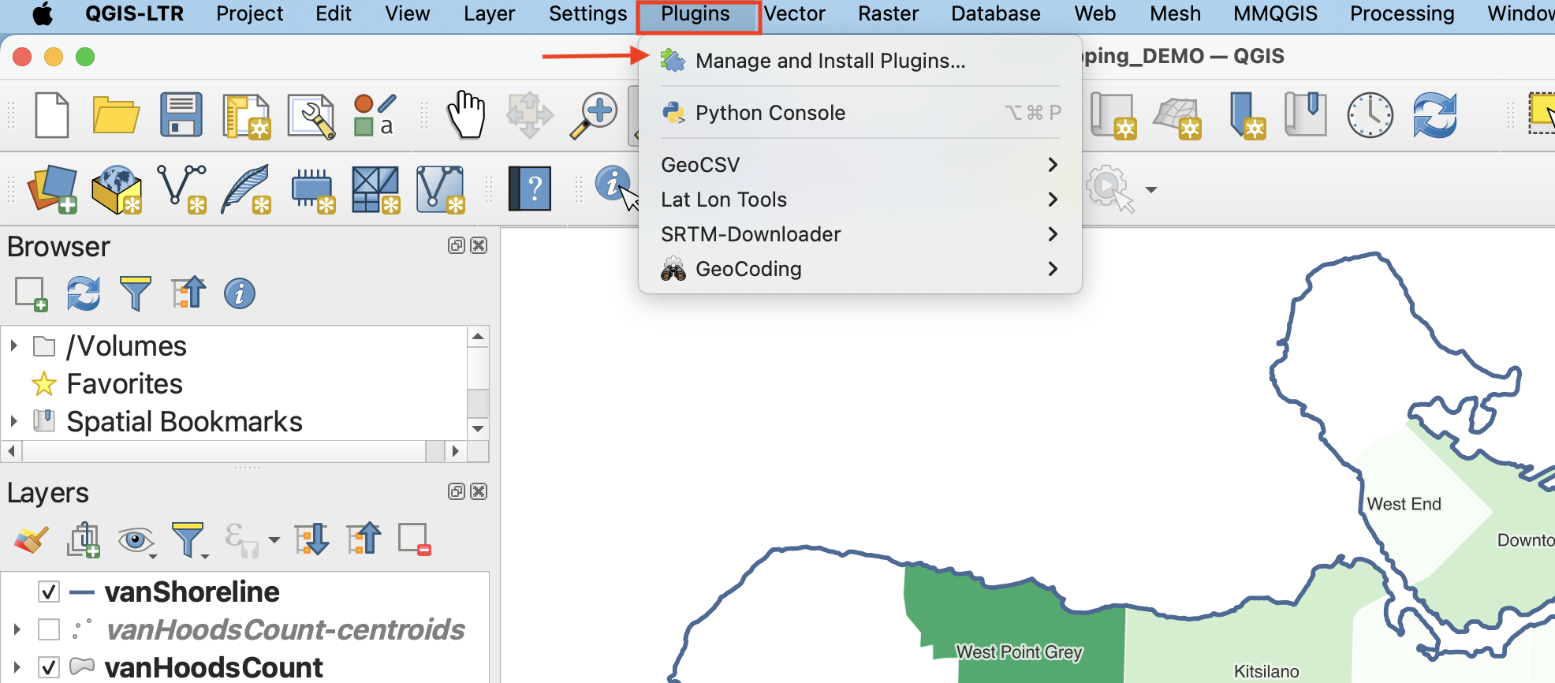Click the Open Project folder icon
The height and width of the screenshot is (683, 1555).
[x=116, y=115]
